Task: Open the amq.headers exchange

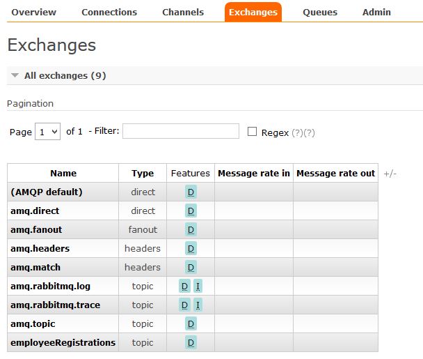Action: pos(40,248)
